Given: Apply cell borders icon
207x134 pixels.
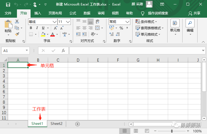Looking at the screenshot, I should [x=31, y=34].
